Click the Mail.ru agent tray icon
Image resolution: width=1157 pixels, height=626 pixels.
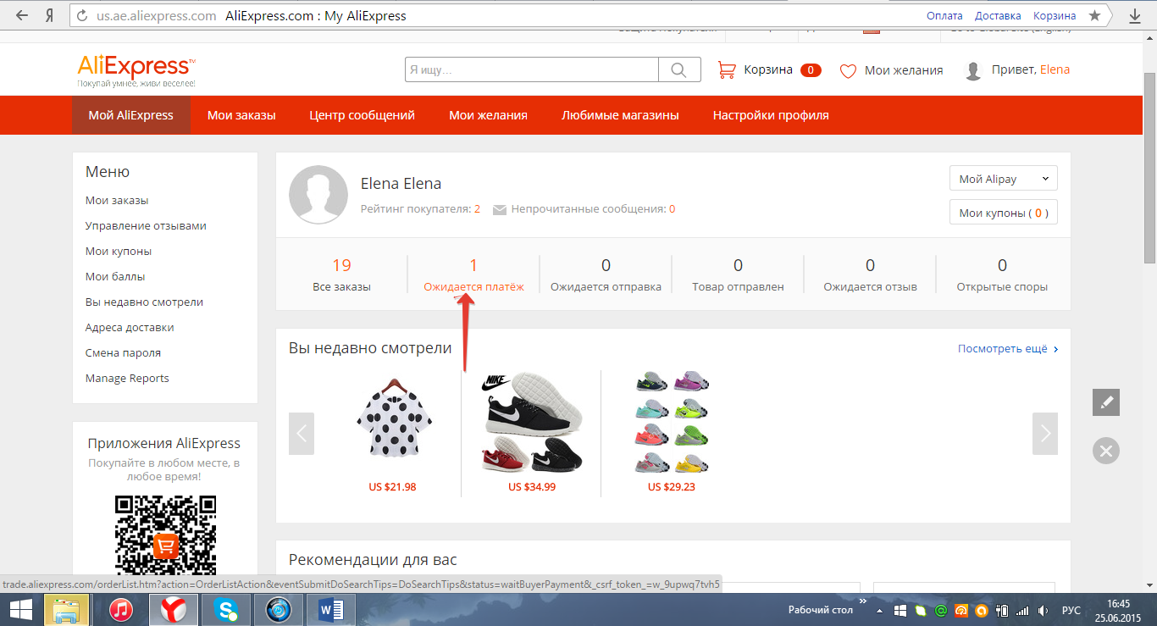pos(941,611)
